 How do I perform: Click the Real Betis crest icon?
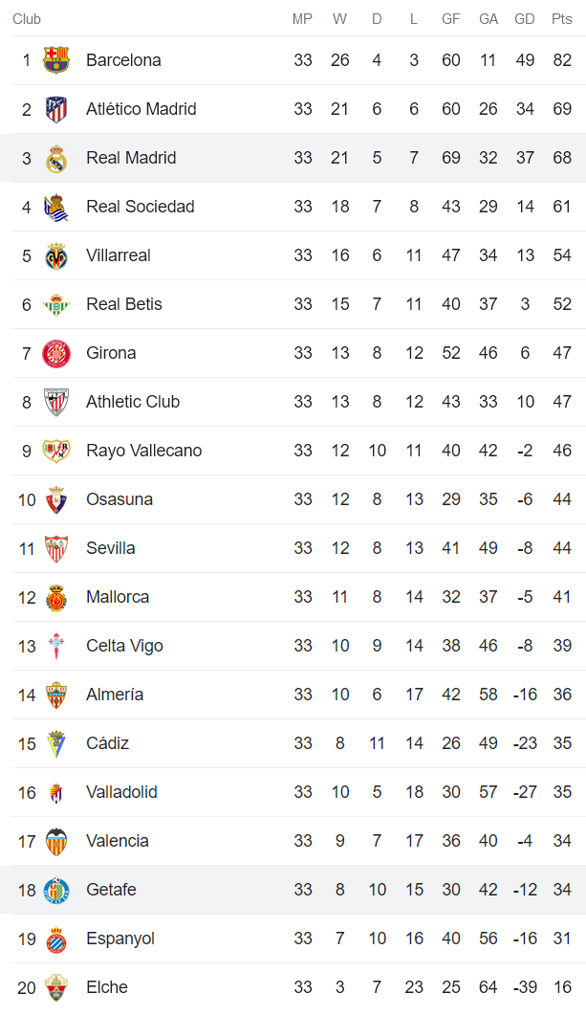click(56, 304)
